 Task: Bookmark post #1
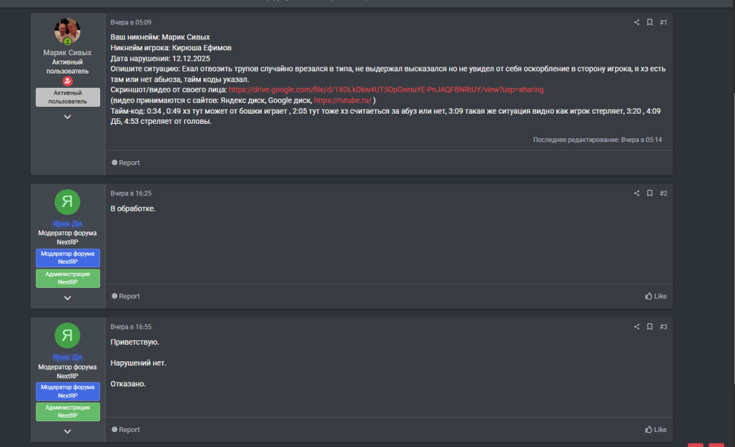click(x=650, y=22)
